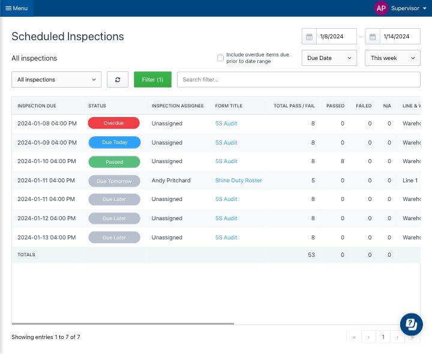Open the hamburger Menu button
The width and height of the screenshot is (432, 354).
[x=17, y=8]
